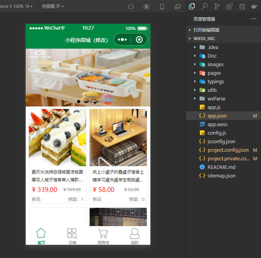261x258 pixels.
Task: Collapse the WXSS_SRC root folder
Action: pos(223,39)
